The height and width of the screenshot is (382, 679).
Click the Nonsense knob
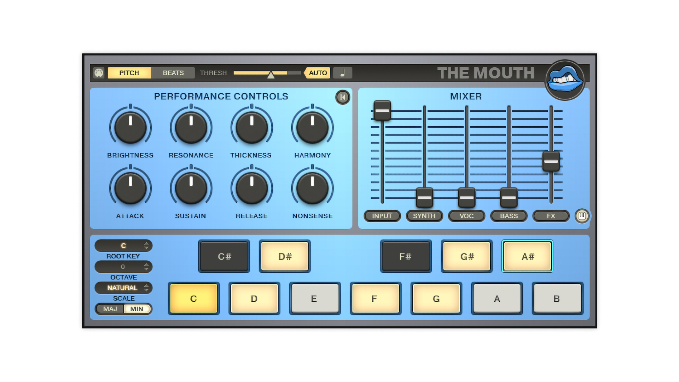(312, 189)
